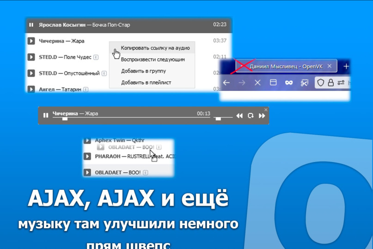Click the track title Чичерина — Жара in mini player
Screen dimensions: 373x249
[75, 113]
